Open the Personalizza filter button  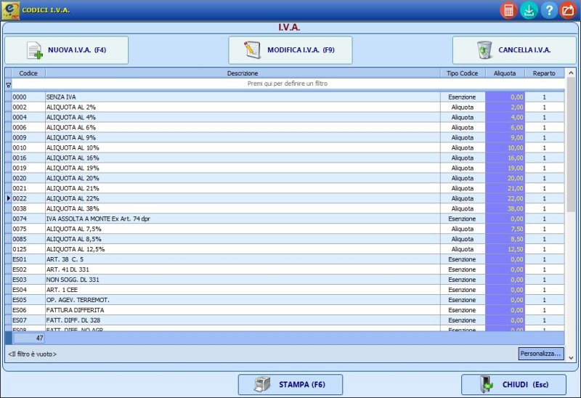[x=541, y=354]
